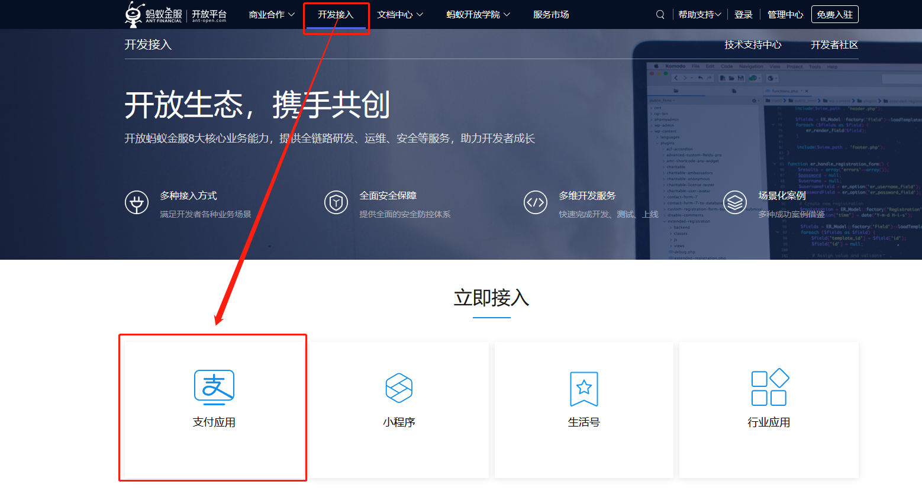Click the 多维开发服务 code brackets icon

tap(536, 203)
